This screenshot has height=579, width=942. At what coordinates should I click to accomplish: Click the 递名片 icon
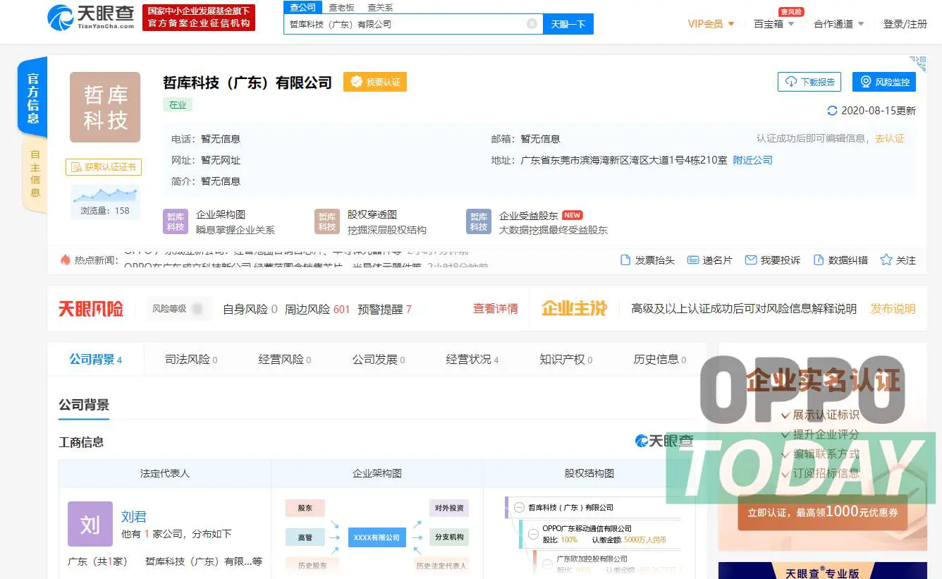click(x=693, y=260)
